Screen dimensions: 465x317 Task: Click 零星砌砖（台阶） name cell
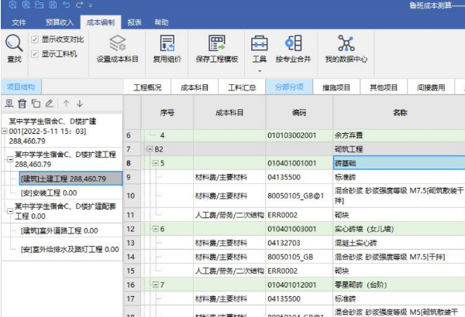399,285
